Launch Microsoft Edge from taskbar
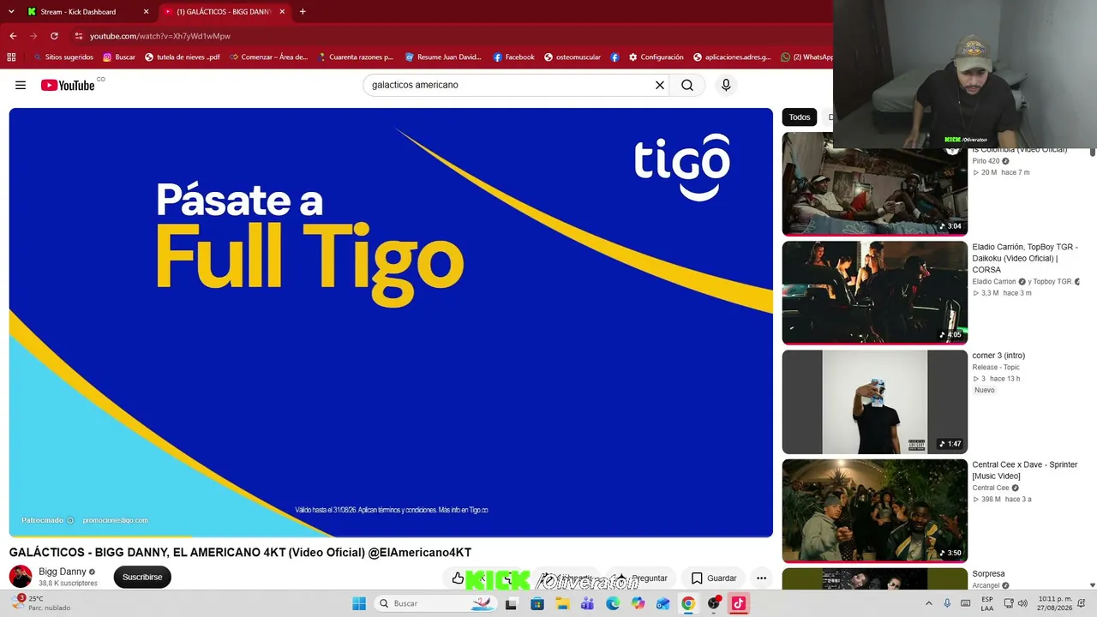The width and height of the screenshot is (1097, 617). click(x=613, y=603)
